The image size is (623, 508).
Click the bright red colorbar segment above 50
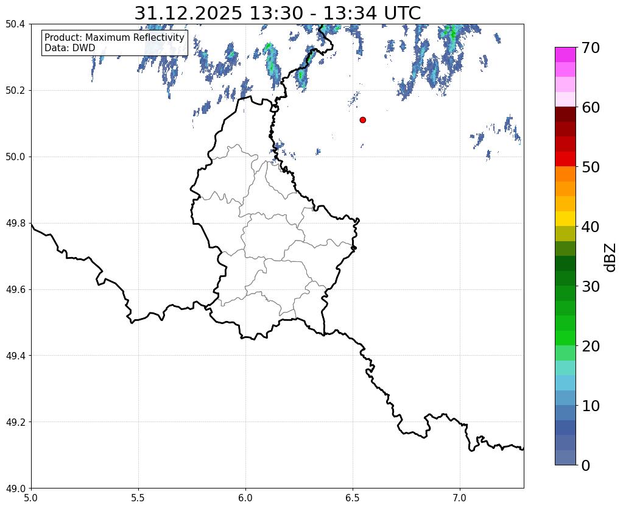tap(565, 158)
